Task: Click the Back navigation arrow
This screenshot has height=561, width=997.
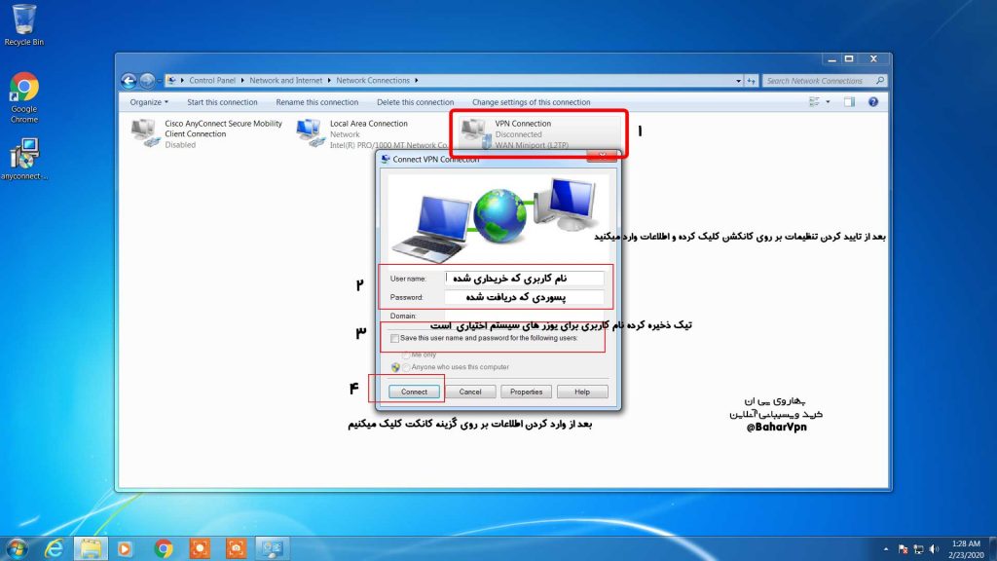Action: coord(129,81)
